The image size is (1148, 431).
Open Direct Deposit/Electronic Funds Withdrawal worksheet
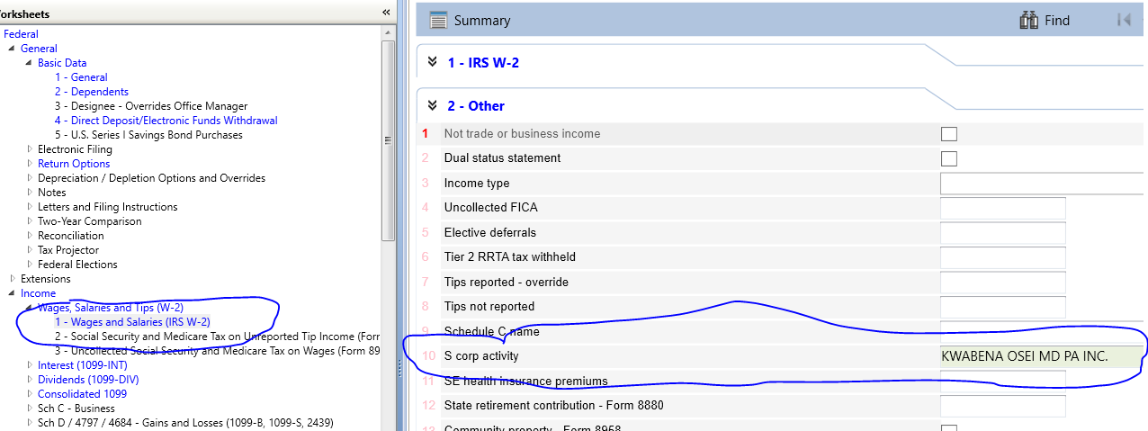click(166, 121)
